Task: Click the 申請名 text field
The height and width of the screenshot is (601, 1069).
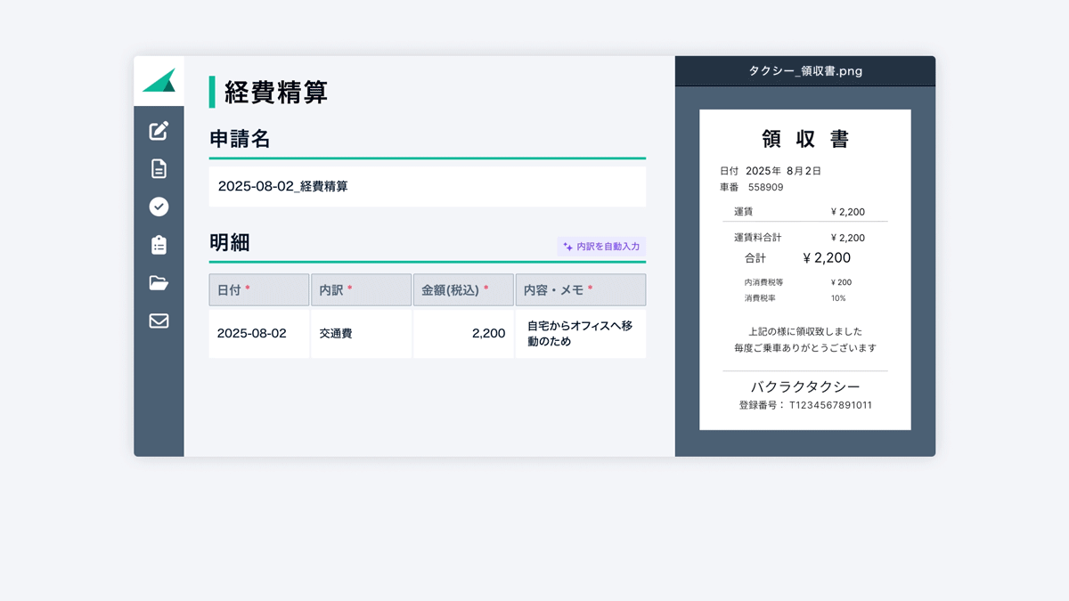Action: 427,186
